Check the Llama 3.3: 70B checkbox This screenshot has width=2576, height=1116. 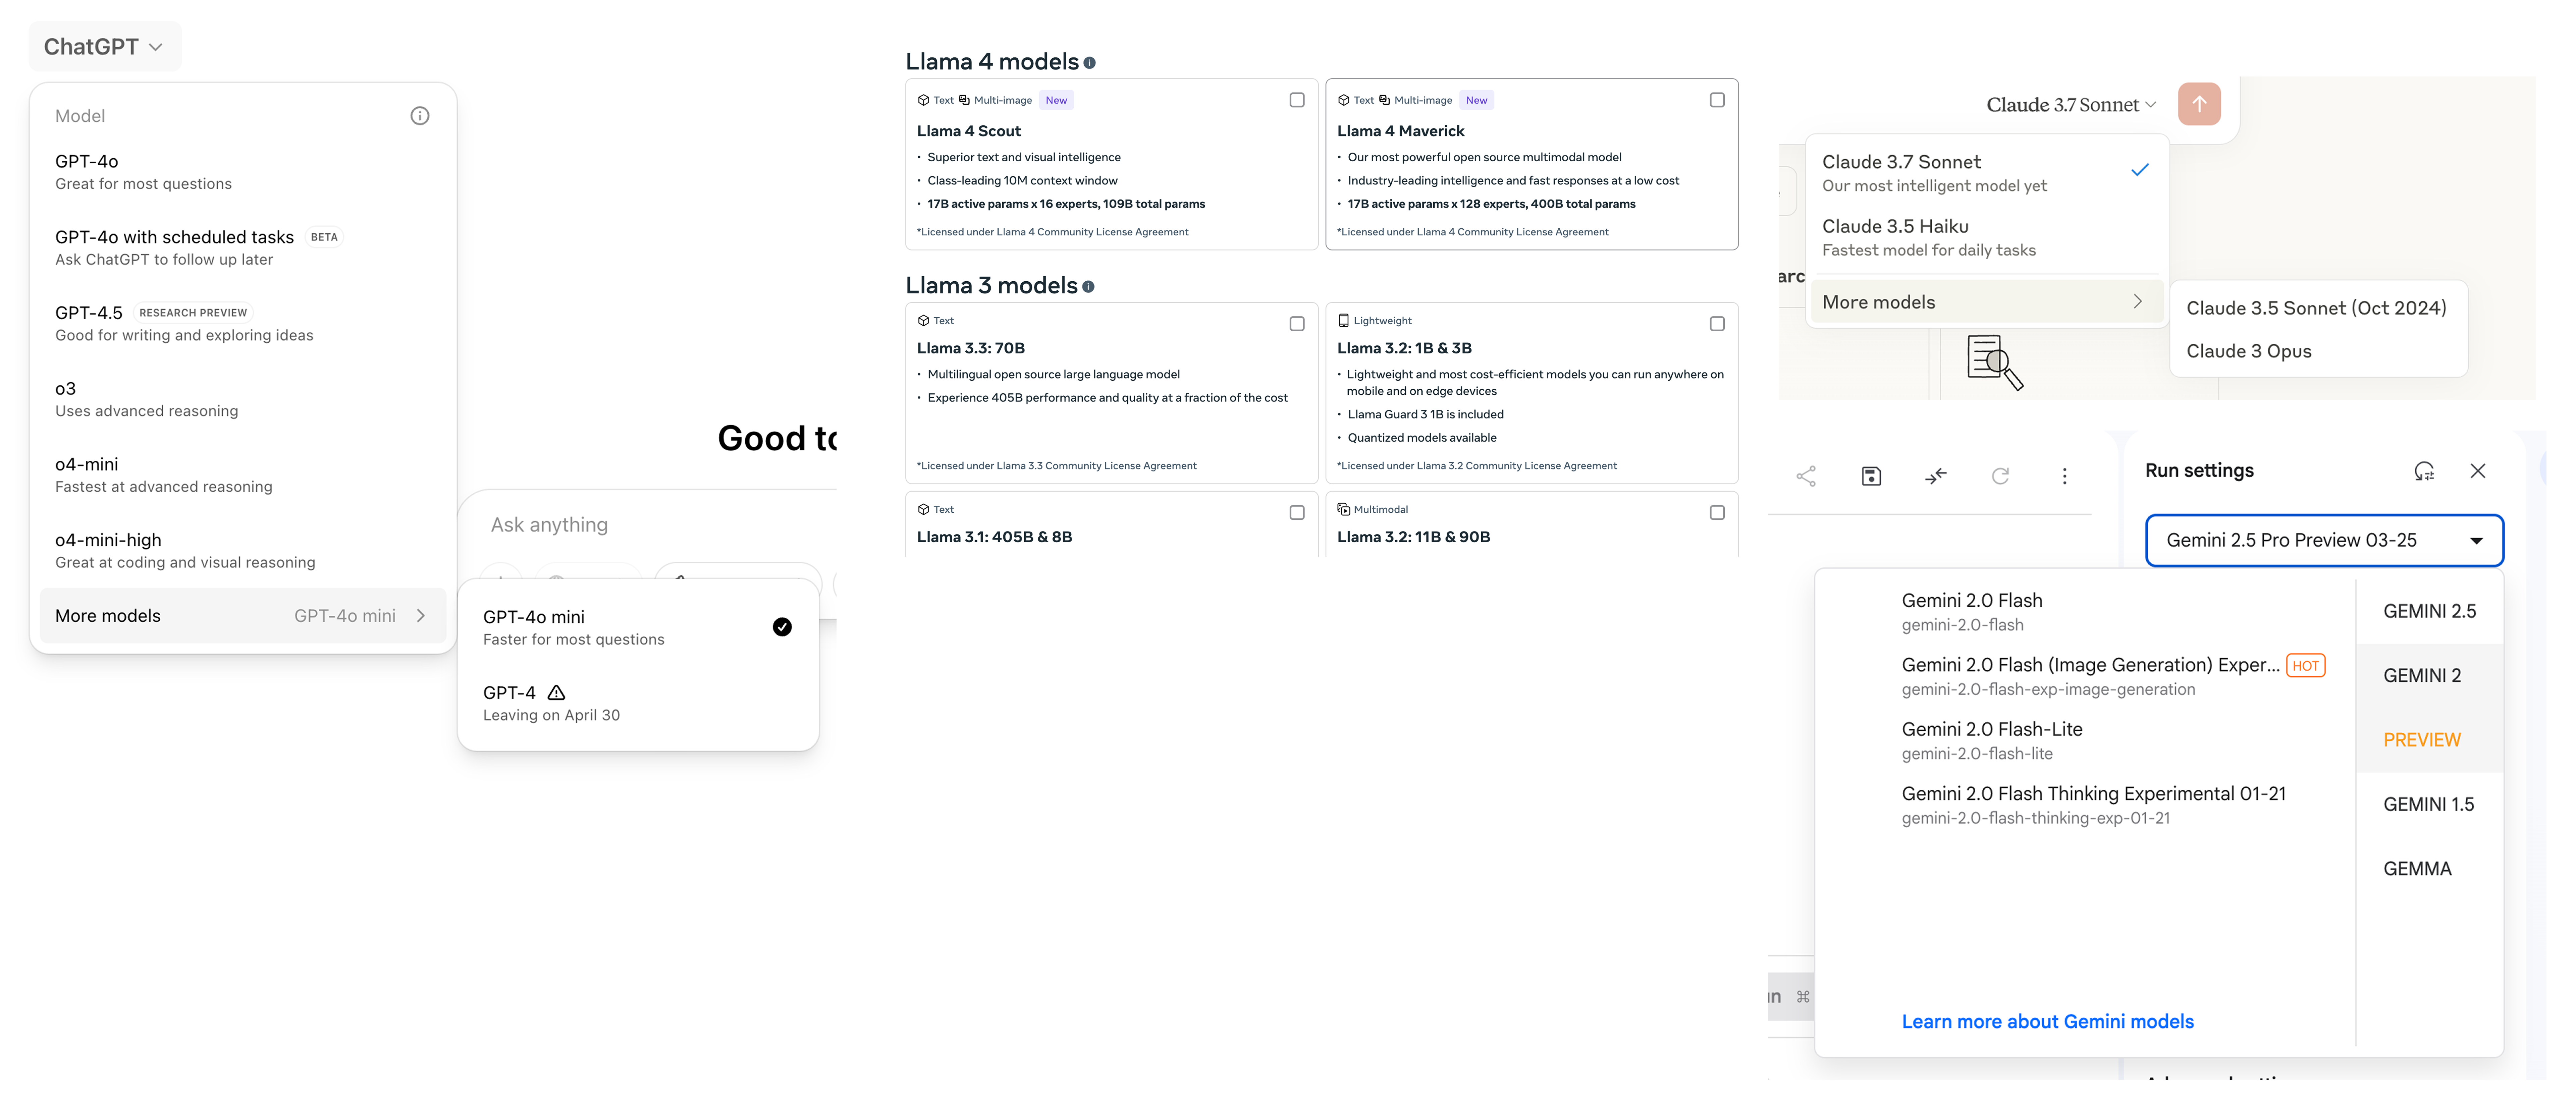[1297, 324]
